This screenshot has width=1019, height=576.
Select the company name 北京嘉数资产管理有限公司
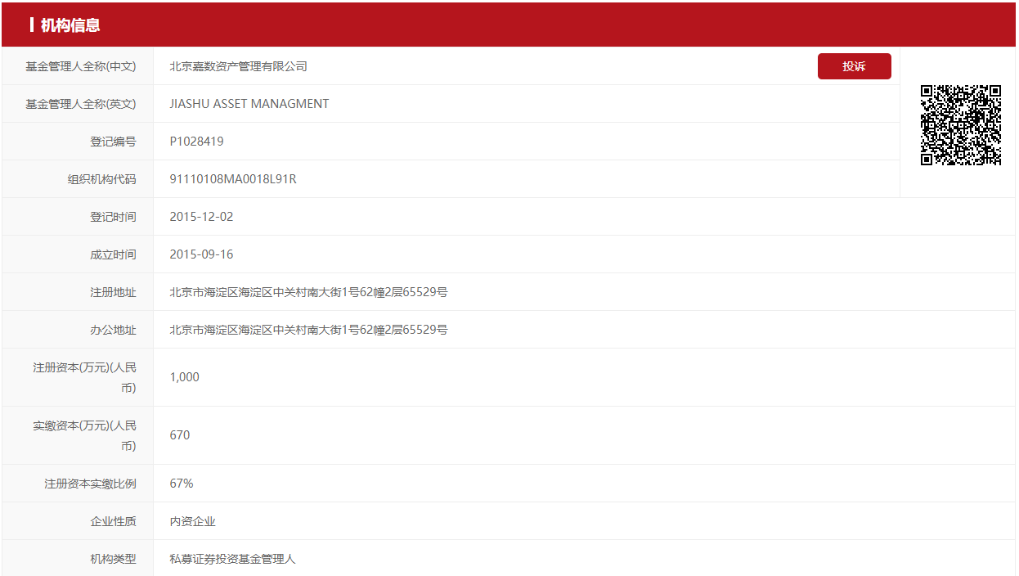pos(238,66)
